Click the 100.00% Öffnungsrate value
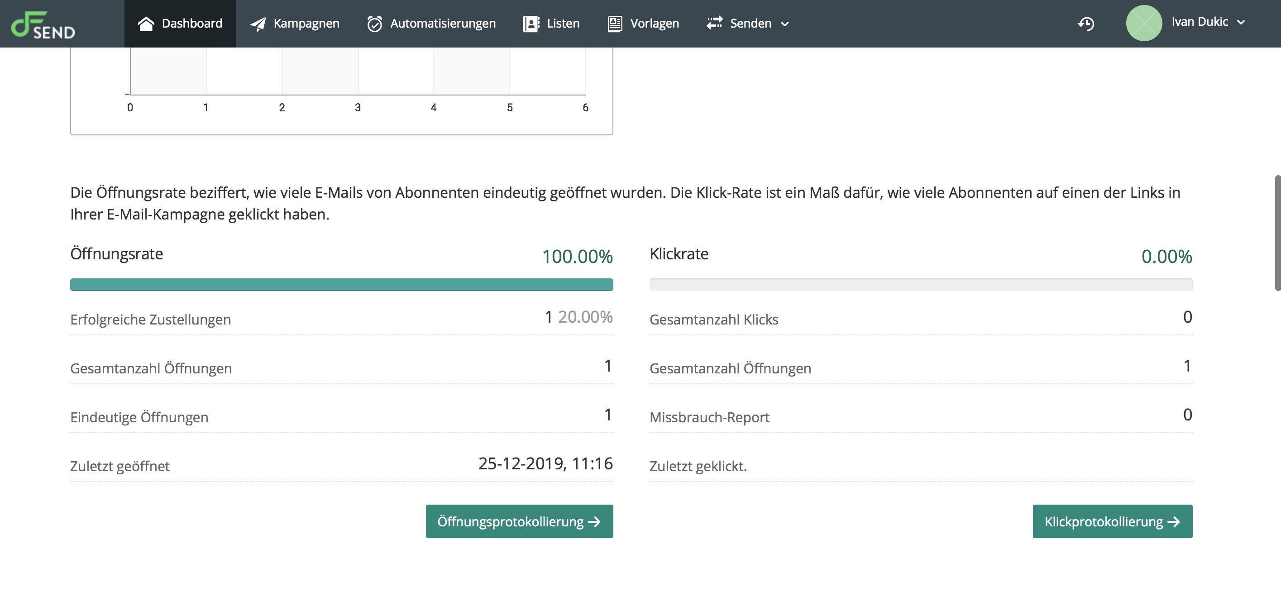Screen dimensions: 1281x611 (577, 257)
